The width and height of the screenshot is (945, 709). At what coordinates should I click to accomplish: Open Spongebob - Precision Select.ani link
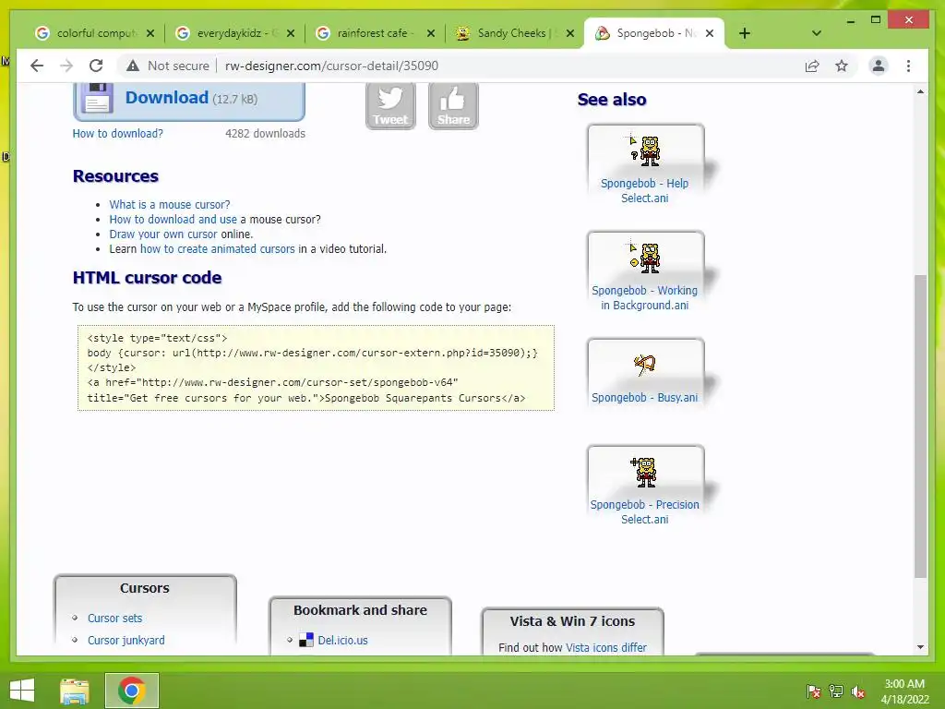click(644, 511)
